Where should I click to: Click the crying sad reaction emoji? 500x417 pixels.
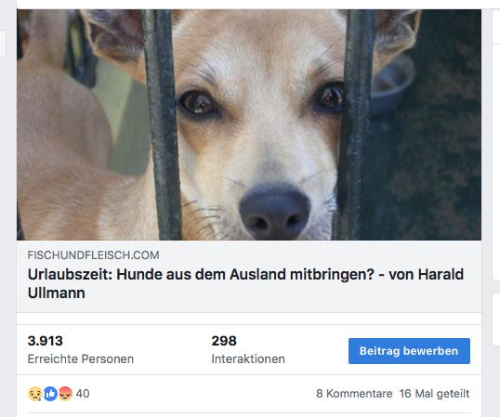point(34,394)
